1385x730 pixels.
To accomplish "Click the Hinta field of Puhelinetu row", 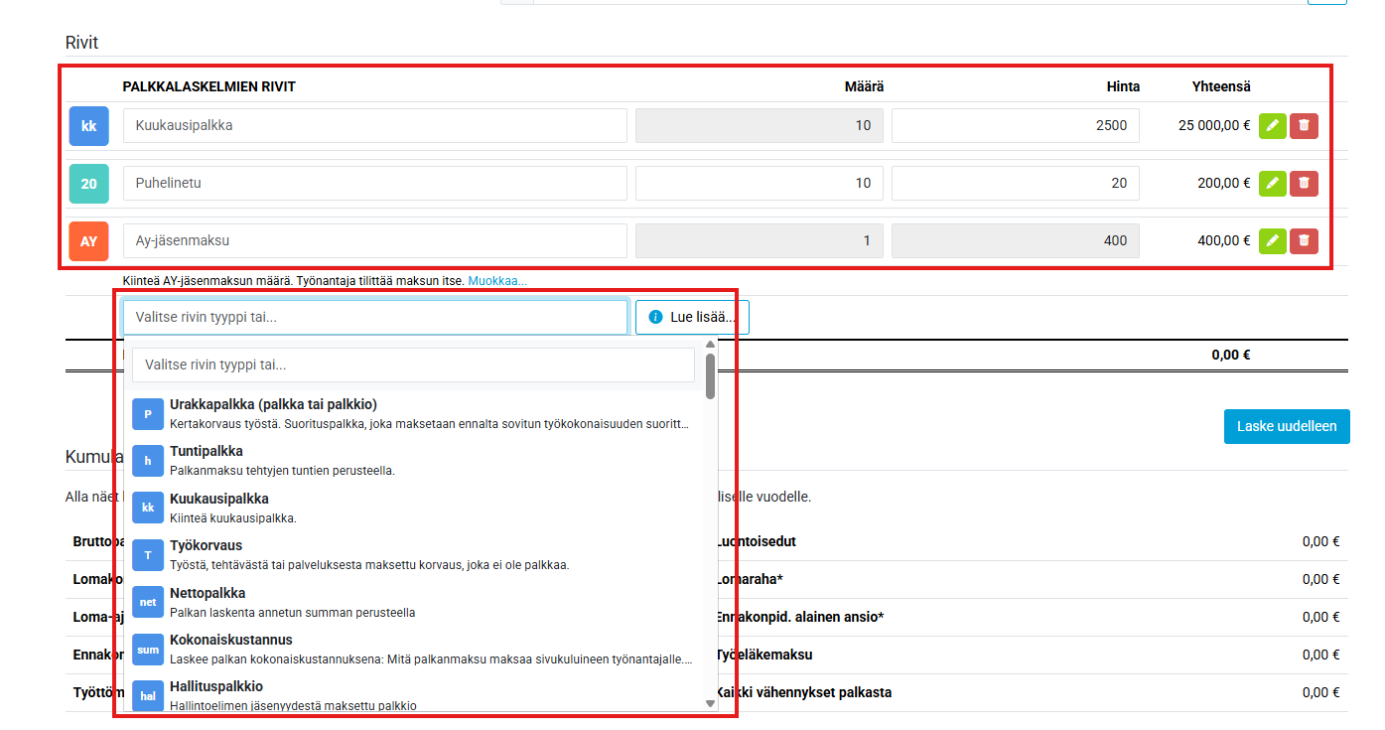I will (1015, 183).
